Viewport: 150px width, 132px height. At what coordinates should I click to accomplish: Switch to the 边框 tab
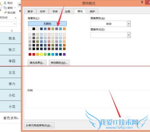pyautogui.click(x=67, y=11)
